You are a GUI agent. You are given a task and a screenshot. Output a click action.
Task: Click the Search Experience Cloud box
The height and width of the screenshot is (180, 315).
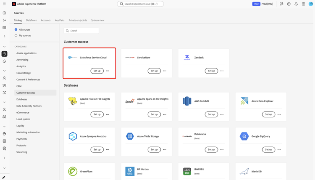pyautogui.click(x=140, y=4)
